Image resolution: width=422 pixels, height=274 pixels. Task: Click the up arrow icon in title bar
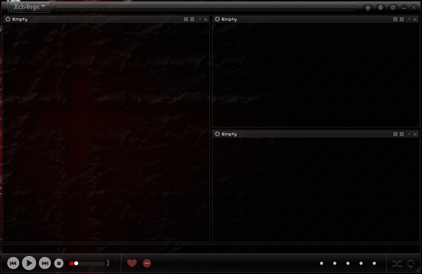368,8
